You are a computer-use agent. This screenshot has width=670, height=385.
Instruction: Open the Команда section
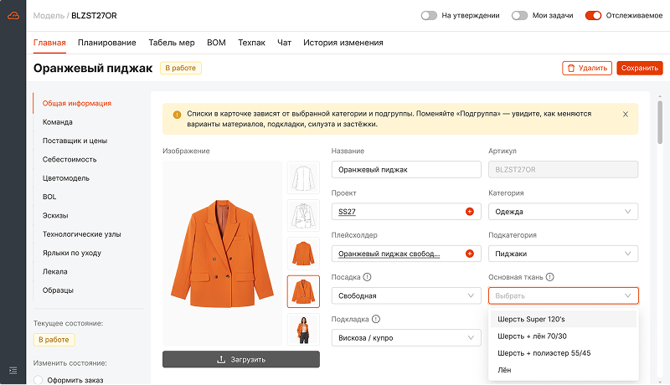click(x=57, y=122)
